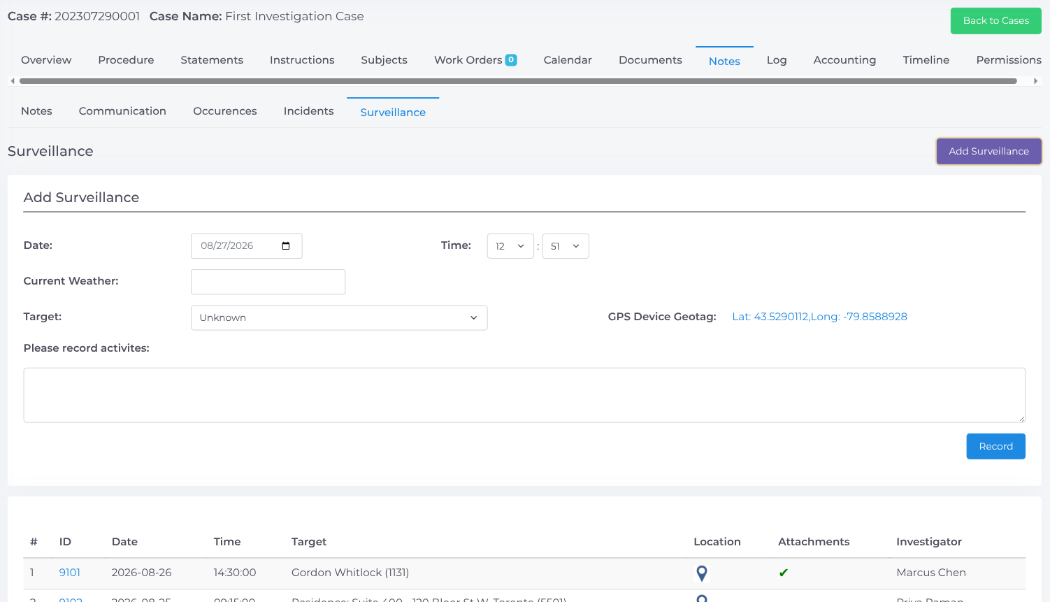
Task: Click the record activities text area
Action: [524, 395]
